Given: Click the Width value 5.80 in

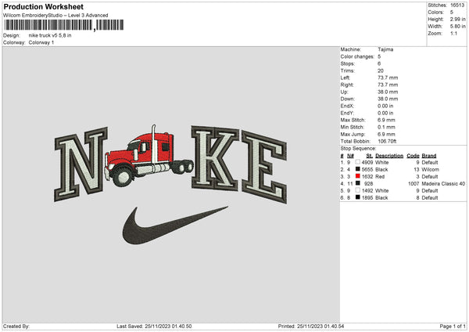Looking at the screenshot, I should coord(457,27).
